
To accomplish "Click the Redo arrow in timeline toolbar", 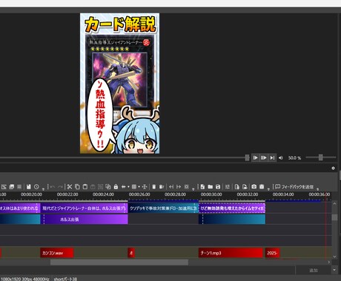I will (60, 187).
